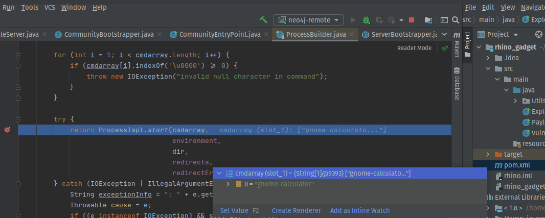
Task: Click the IOException text in throw statement
Action: 150,77
